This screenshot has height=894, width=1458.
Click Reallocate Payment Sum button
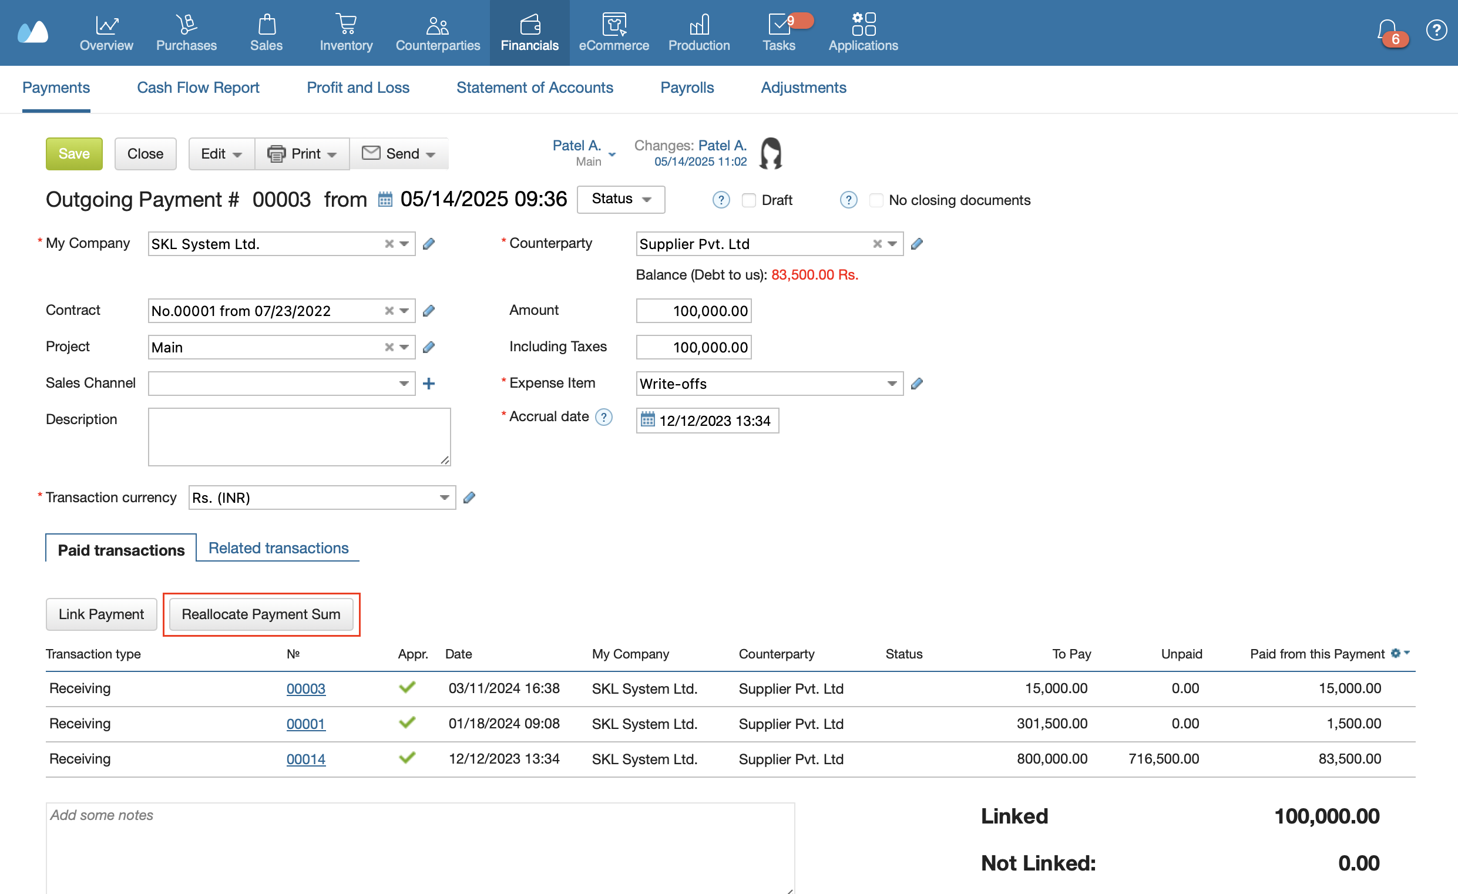261,614
